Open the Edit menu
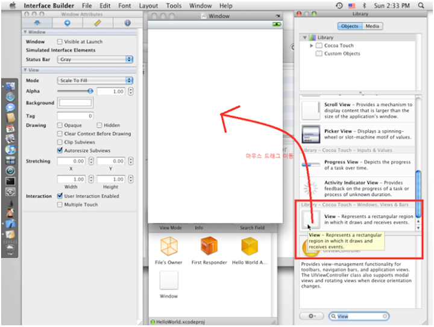Screen dimensions: 434x327 105,5
